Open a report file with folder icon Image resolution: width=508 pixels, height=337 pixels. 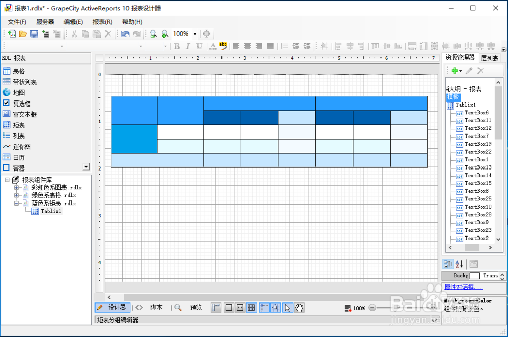pos(23,33)
